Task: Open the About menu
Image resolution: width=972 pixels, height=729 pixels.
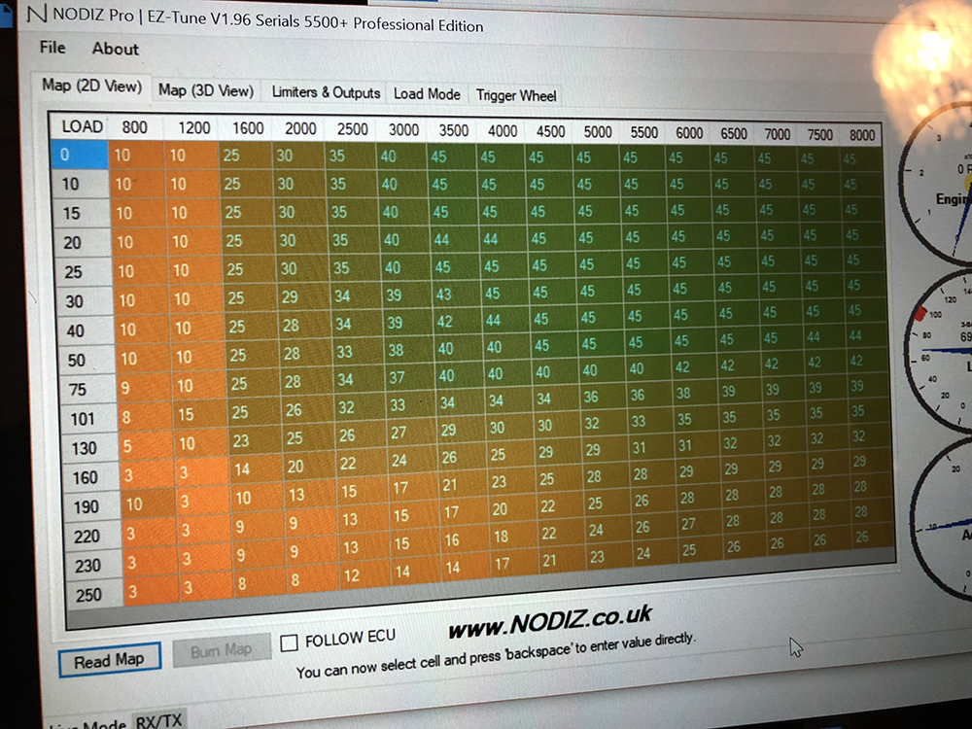Action: click(x=116, y=49)
